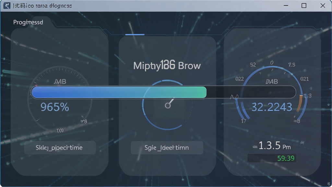
Task: Click the MB label in the left gauge
Action: [60, 81]
